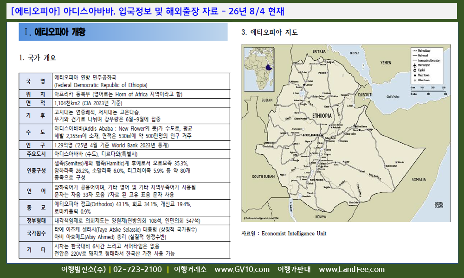The width and height of the screenshot is (464, 278).
Task: Click footer text 여행거래소
Action: 190,270
